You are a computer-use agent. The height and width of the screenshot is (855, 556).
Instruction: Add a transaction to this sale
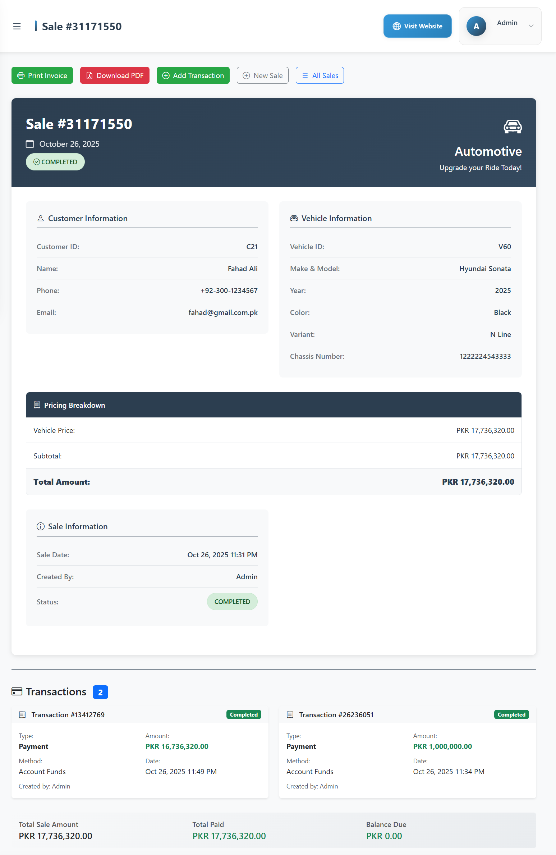click(x=193, y=76)
